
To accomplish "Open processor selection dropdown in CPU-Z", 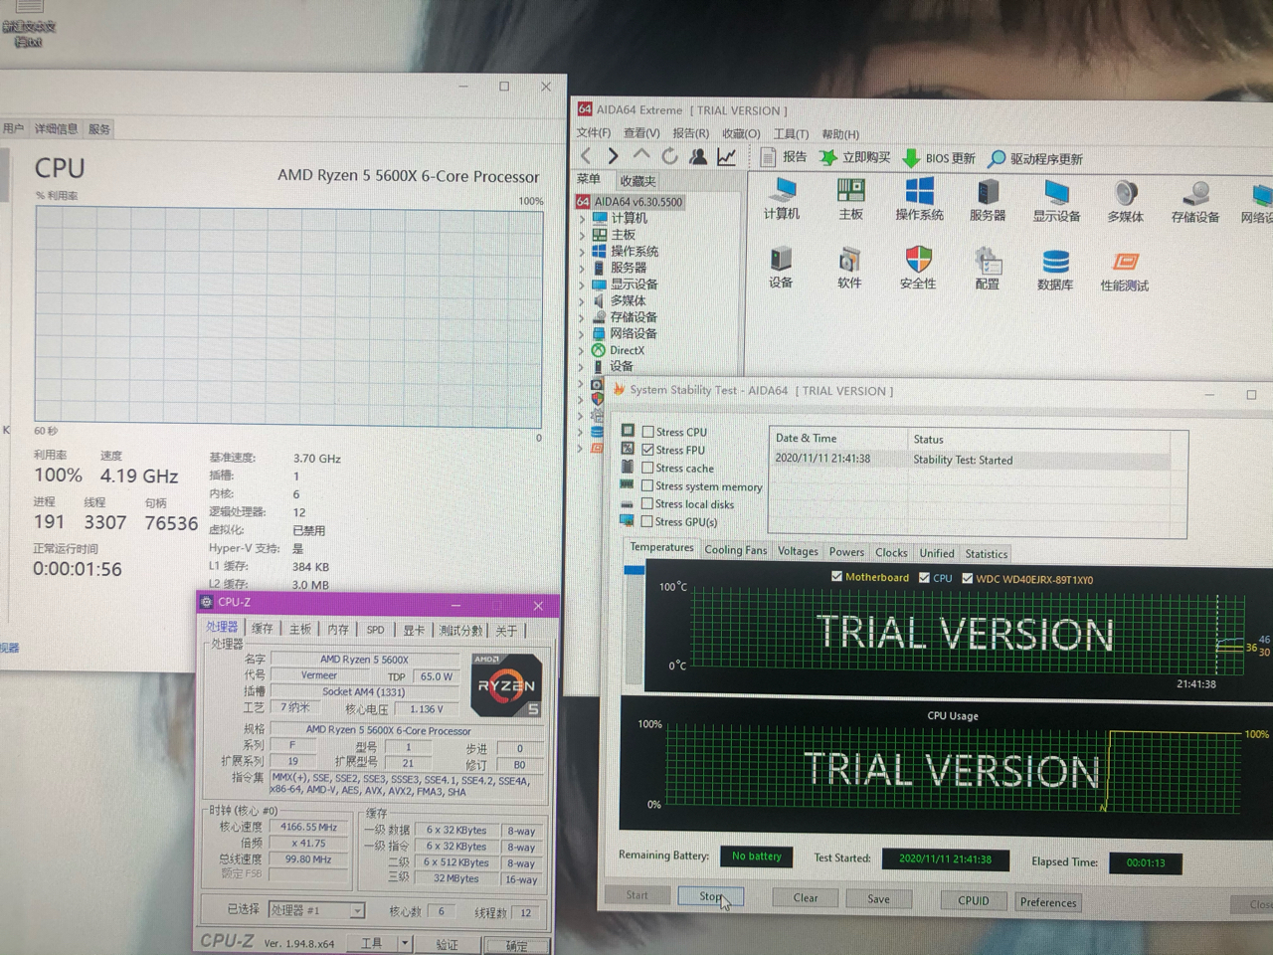I will (x=356, y=910).
